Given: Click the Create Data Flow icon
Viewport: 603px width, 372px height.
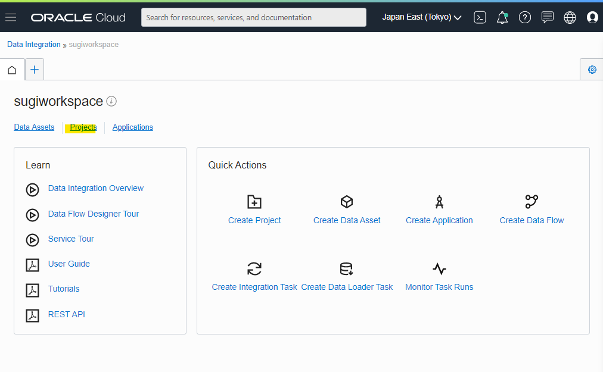Looking at the screenshot, I should click(531, 202).
